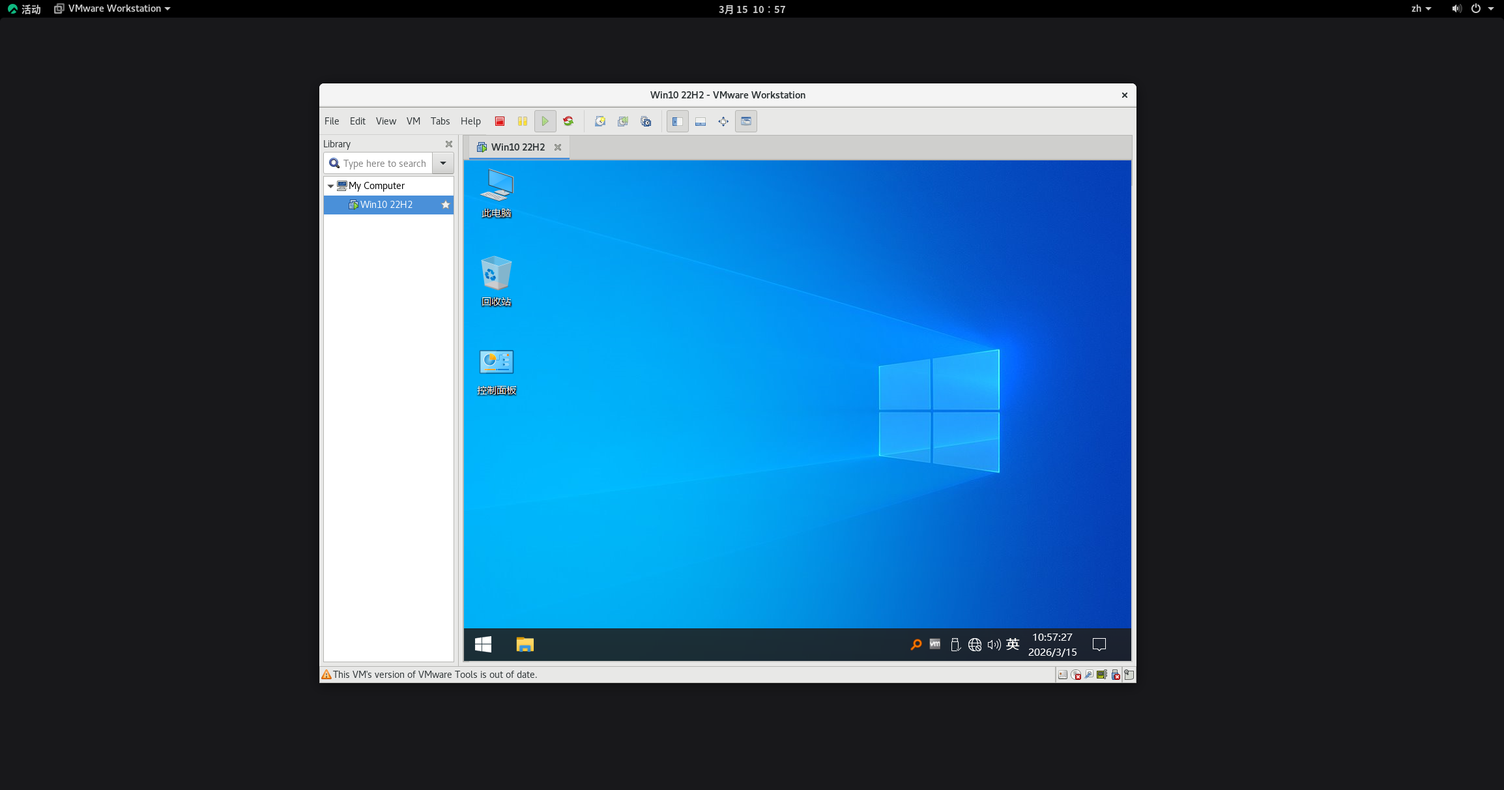Toggle the thumbnail bar view button
1504x790 pixels.
[x=701, y=121]
